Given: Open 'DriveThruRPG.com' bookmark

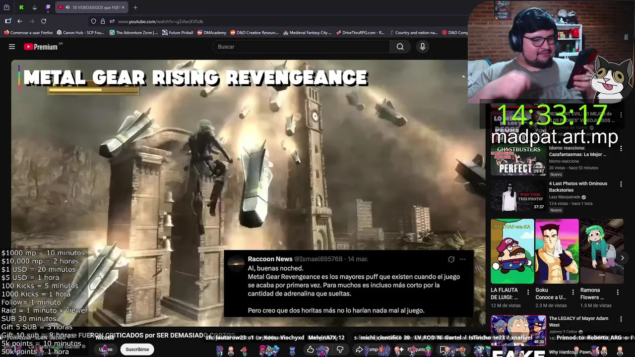Looking at the screenshot, I should [x=360, y=33].
